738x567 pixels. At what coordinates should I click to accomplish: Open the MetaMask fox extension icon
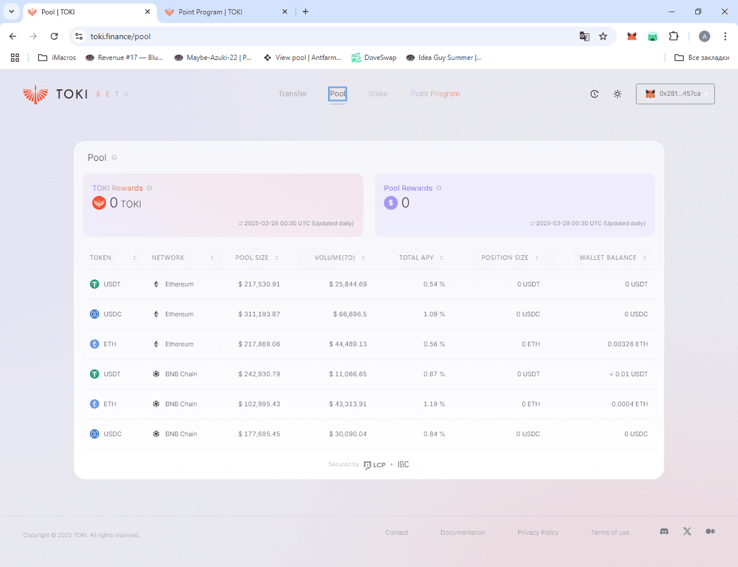pyautogui.click(x=632, y=36)
